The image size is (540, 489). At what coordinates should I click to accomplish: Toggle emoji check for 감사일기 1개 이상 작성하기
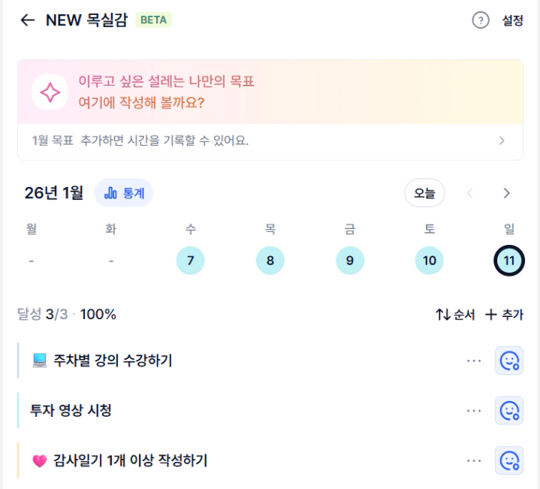pos(509,460)
